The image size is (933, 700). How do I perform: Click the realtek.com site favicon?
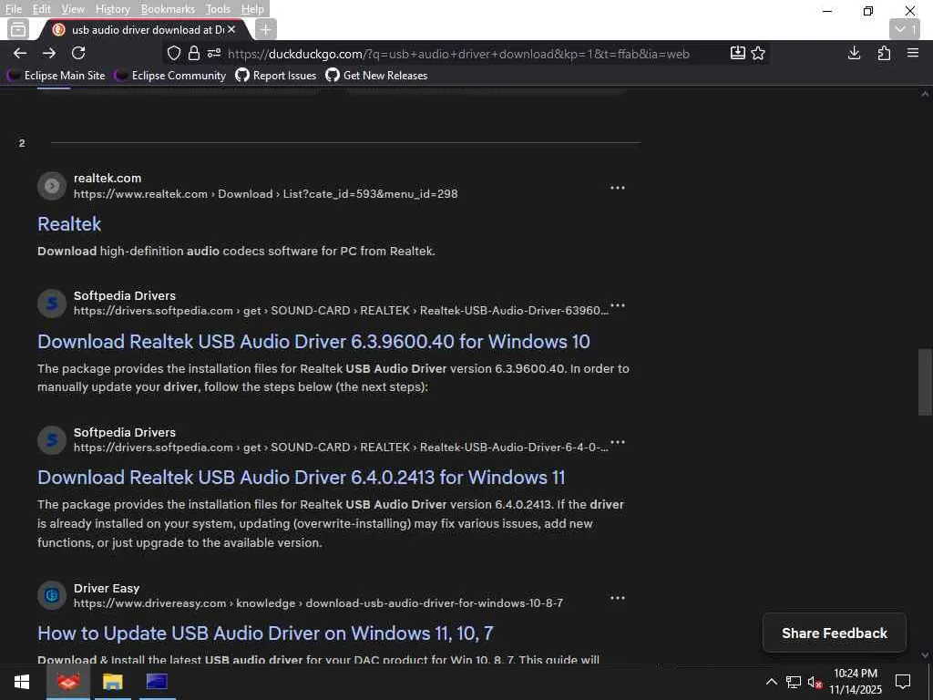(x=52, y=186)
